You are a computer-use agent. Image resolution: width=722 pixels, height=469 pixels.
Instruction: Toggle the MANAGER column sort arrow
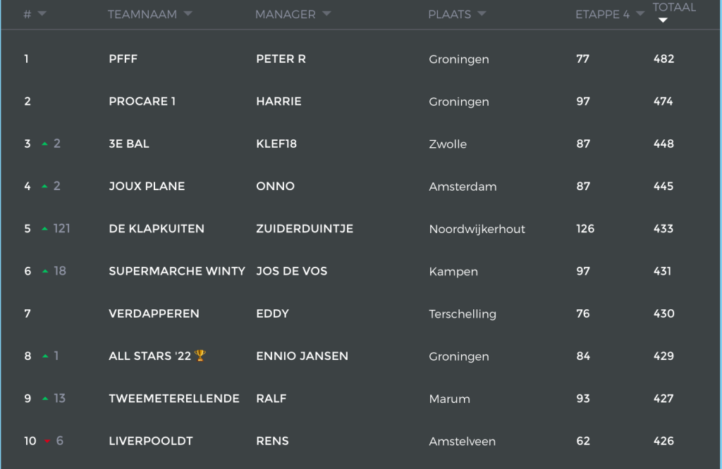326,14
